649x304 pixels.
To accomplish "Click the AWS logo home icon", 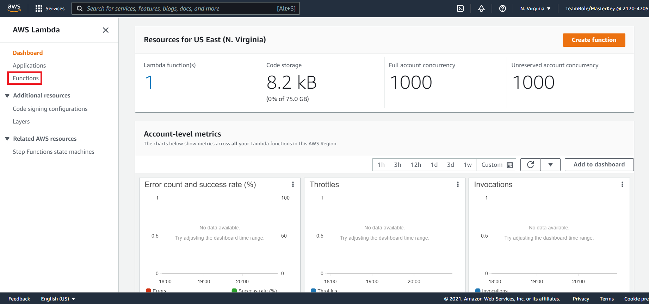I will [x=14, y=8].
